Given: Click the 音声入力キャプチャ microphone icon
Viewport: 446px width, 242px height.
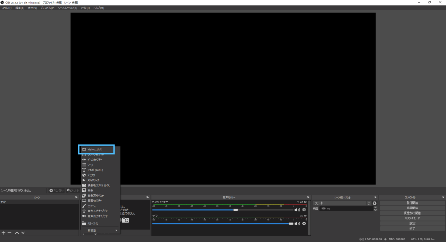Looking at the screenshot, I should click(x=84, y=211).
